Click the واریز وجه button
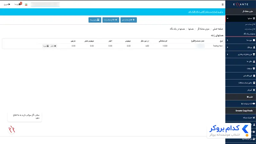This screenshot has width=256, height=144. click(95, 20)
